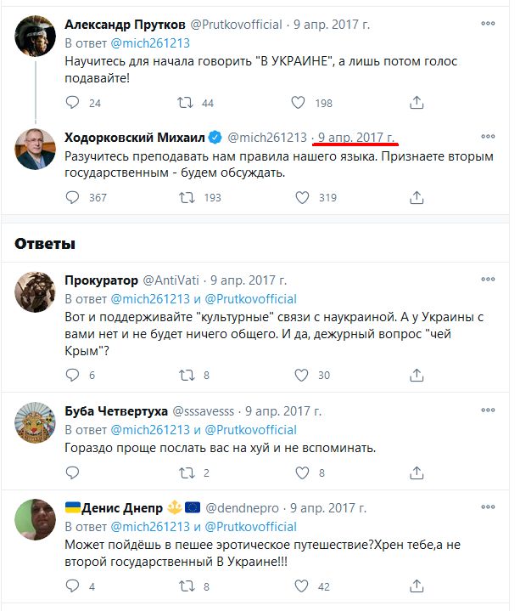The image size is (520, 611).
Task: Retweet Денис Днепр's reply
Action: (x=184, y=586)
